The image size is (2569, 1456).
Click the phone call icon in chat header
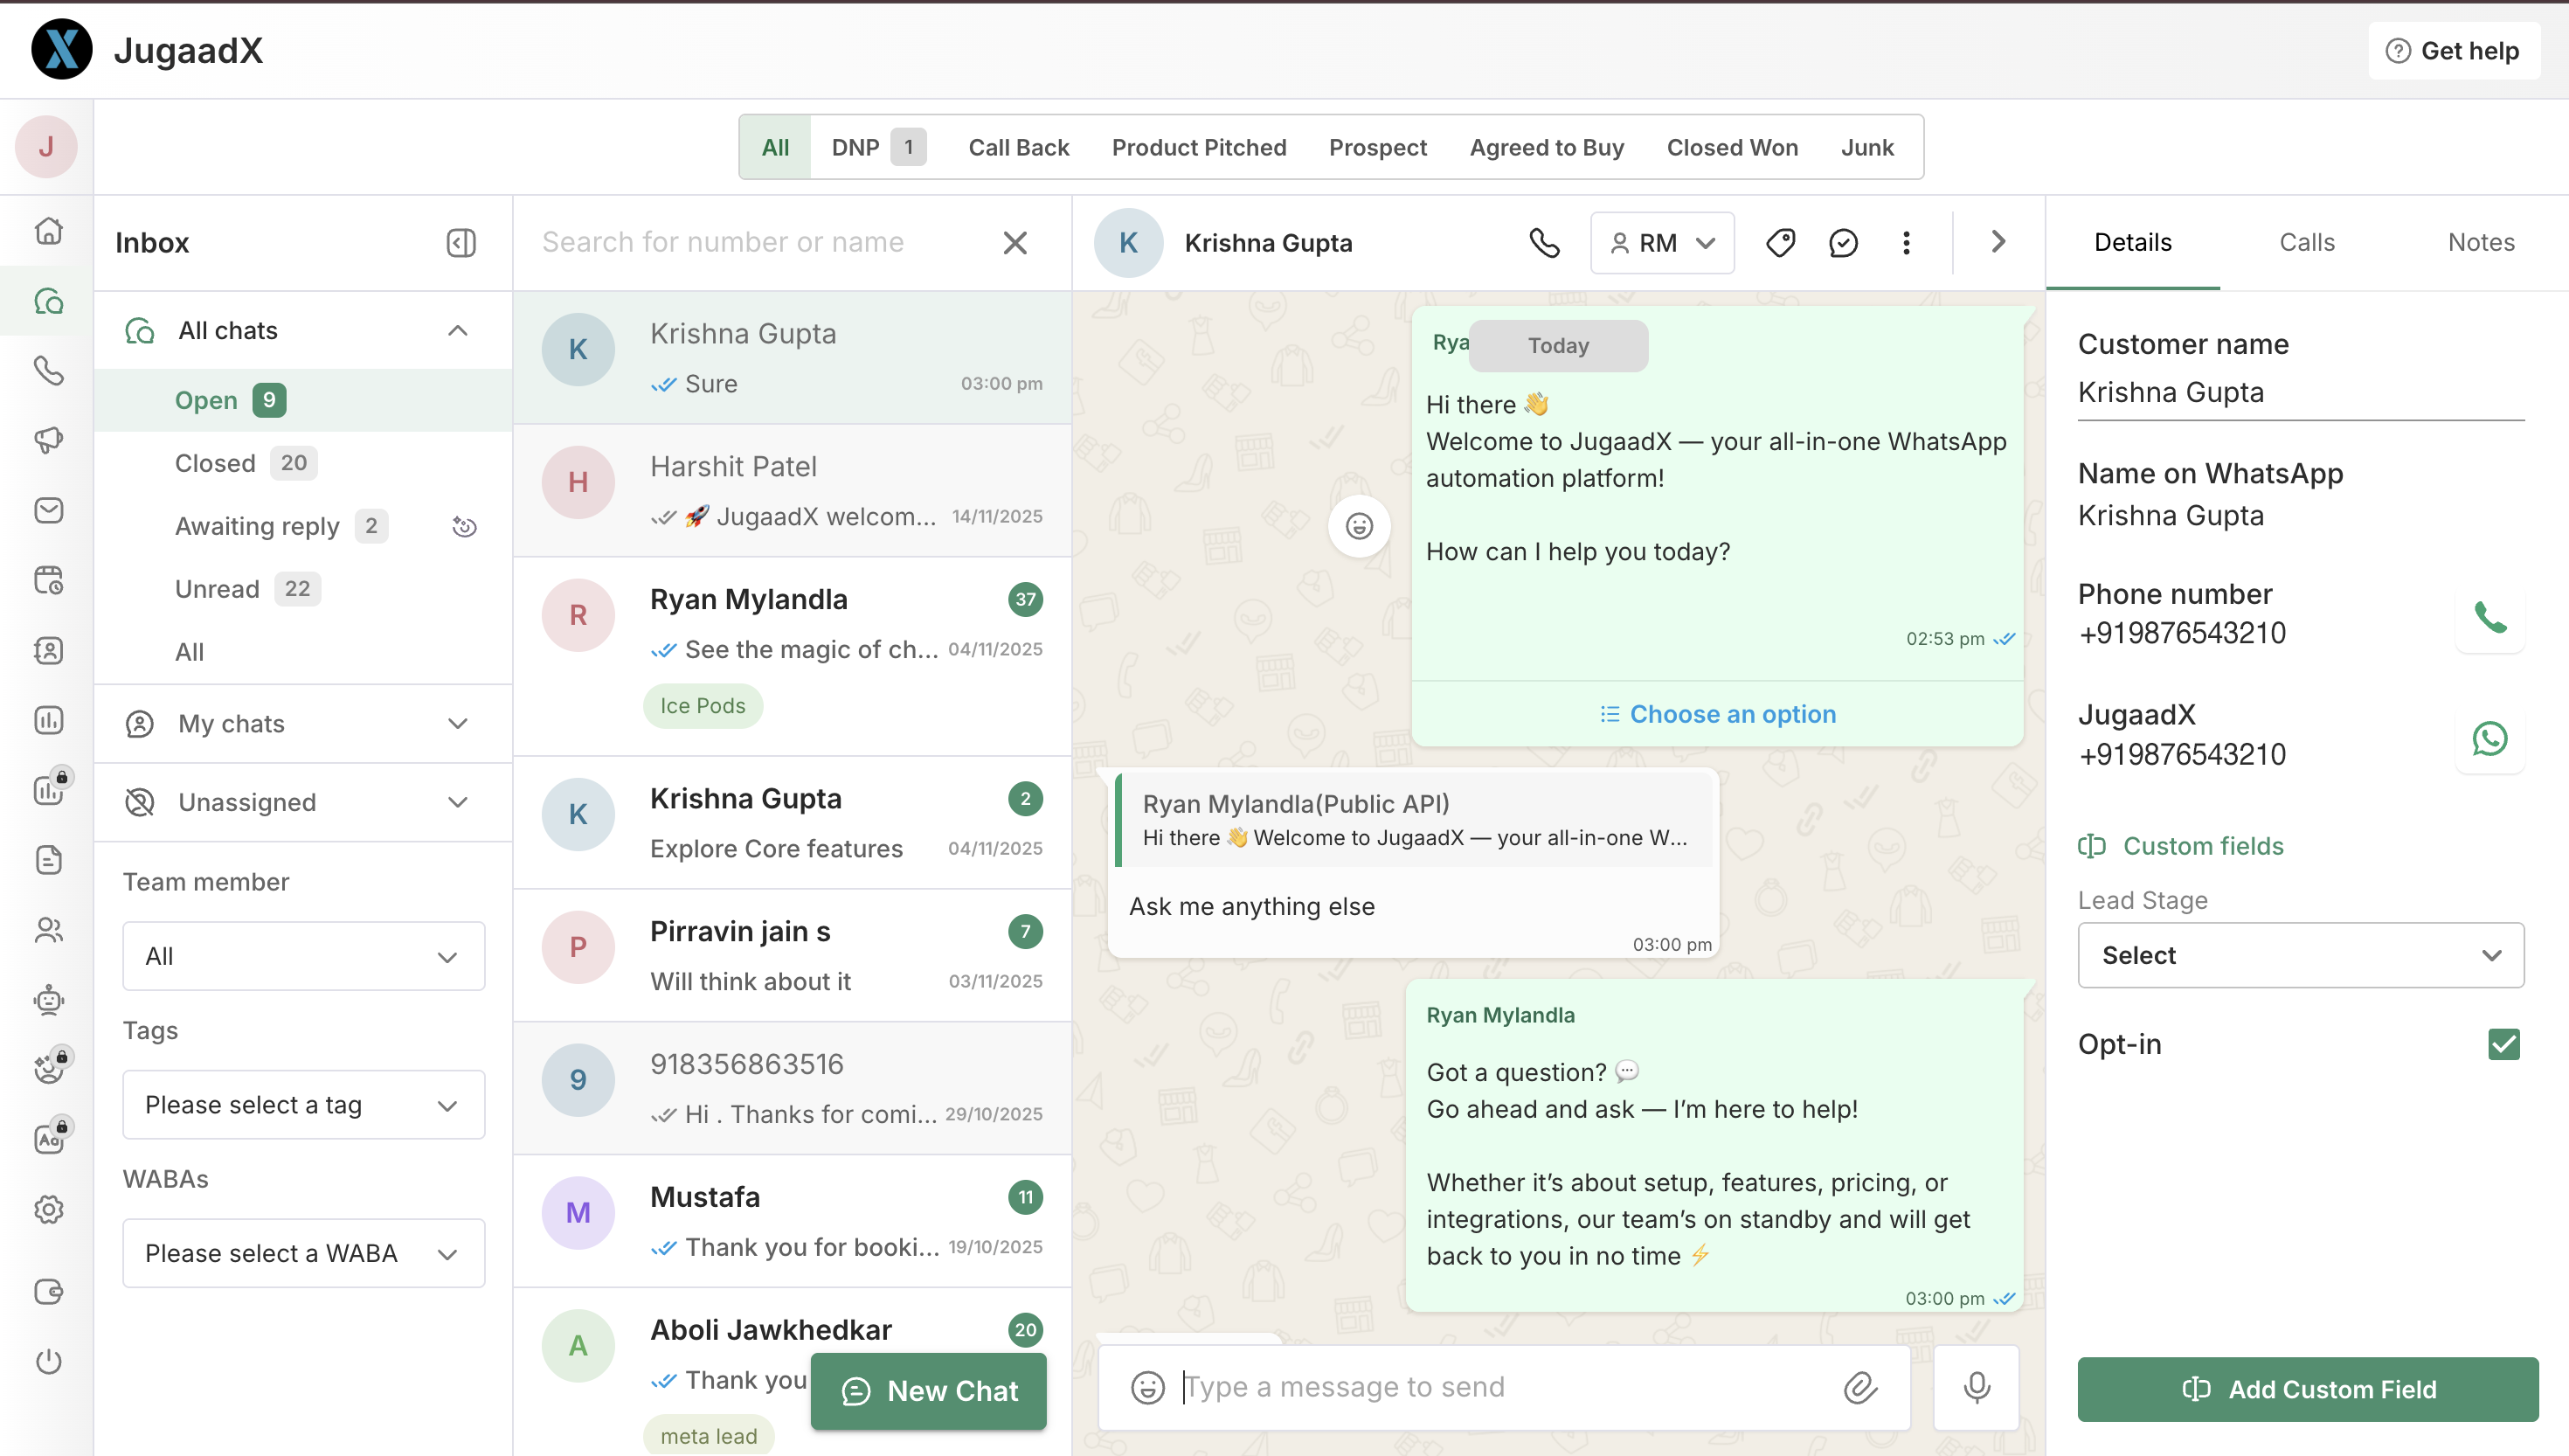(x=1544, y=243)
